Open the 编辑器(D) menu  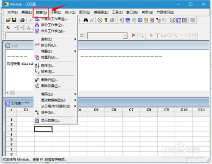point(101,12)
